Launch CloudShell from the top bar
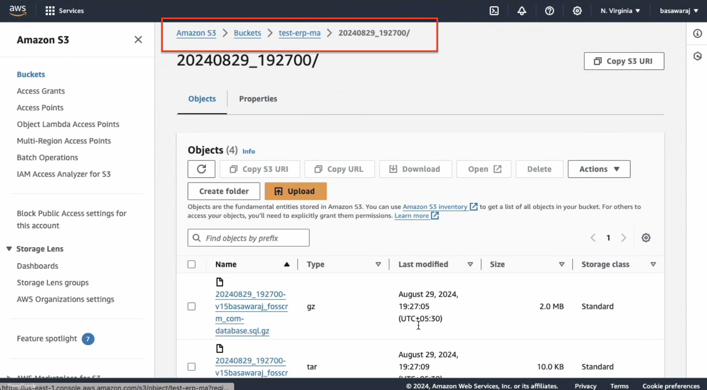707x390 pixels. click(x=494, y=11)
